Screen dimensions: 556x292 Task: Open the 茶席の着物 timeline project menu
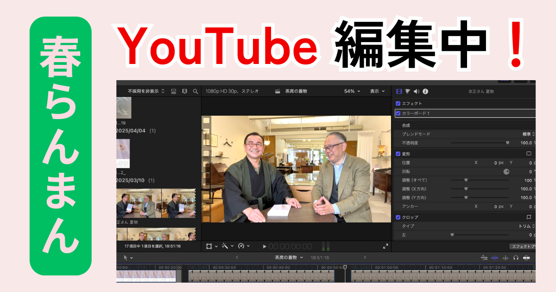point(289,257)
